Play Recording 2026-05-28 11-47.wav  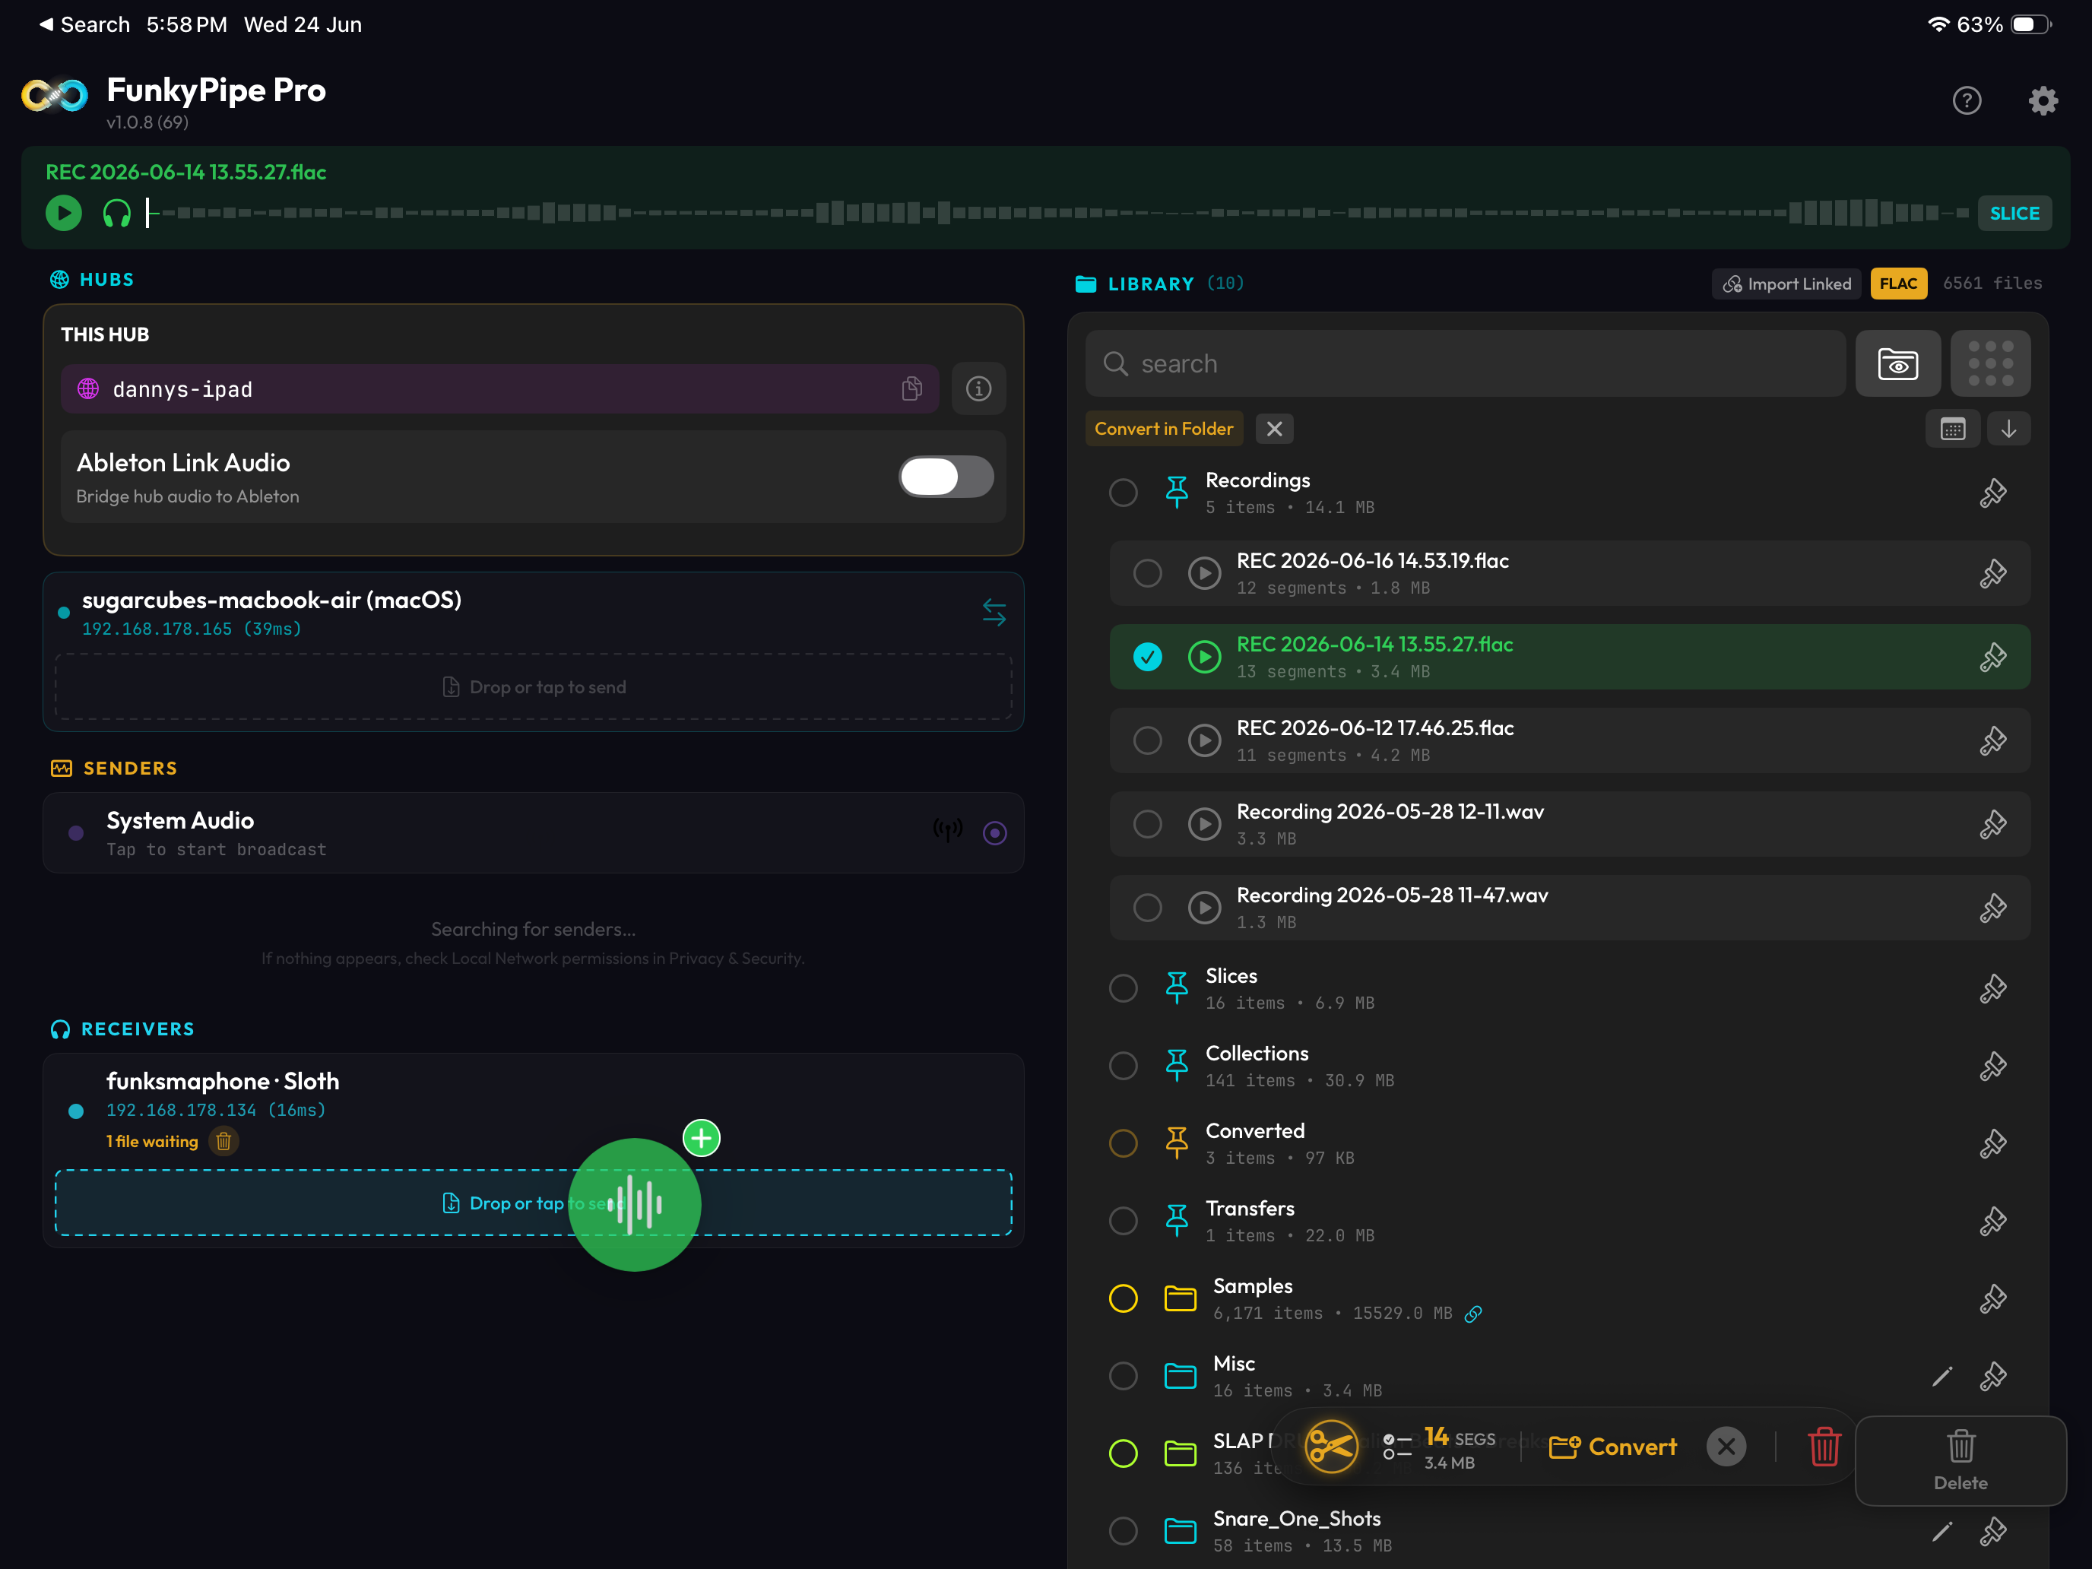point(1204,908)
